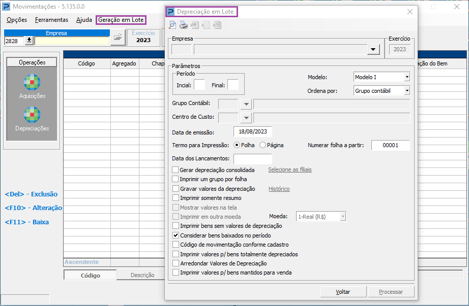This screenshot has width=469, height=306.
Task: Expand the Grupo Contábil dropdown arrow
Action: pos(246,104)
